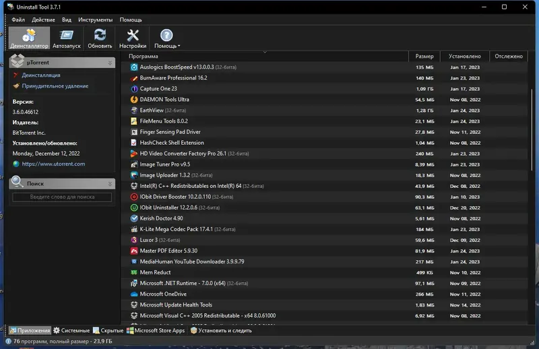The height and width of the screenshot is (349, 539).
Task: Select K-Lite Mega Codec Pack icon
Action: point(134,229)
